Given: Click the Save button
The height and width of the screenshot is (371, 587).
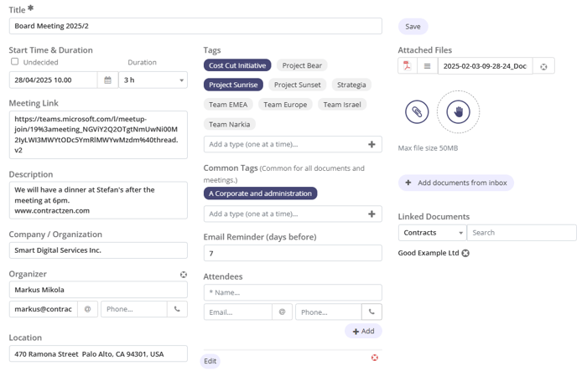Looking at the screenshot, I should 413,27.
